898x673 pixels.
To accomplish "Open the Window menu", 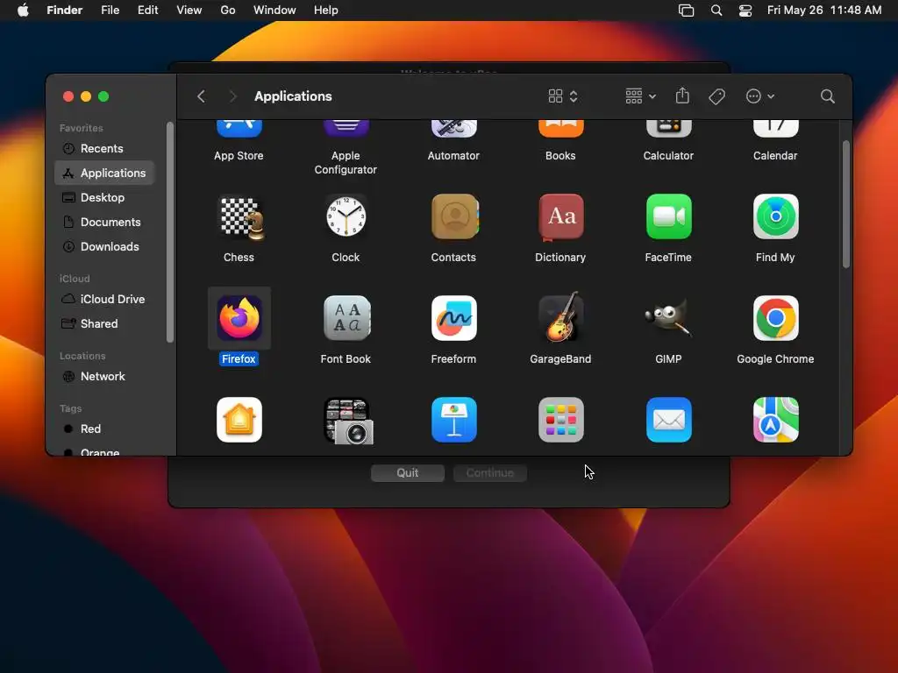I will tap(274, 11).
